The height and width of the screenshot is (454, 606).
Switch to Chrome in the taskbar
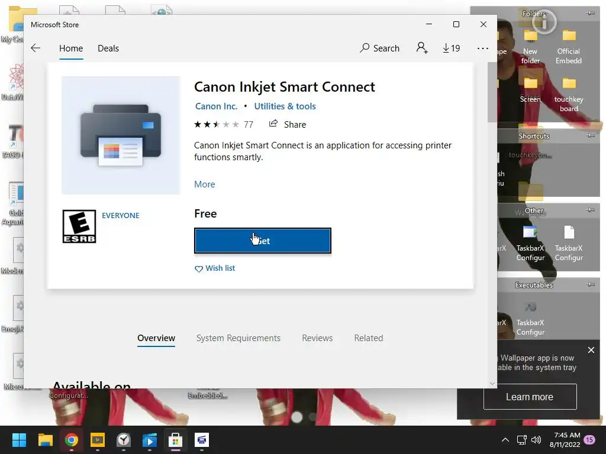(x=71, y=440)
